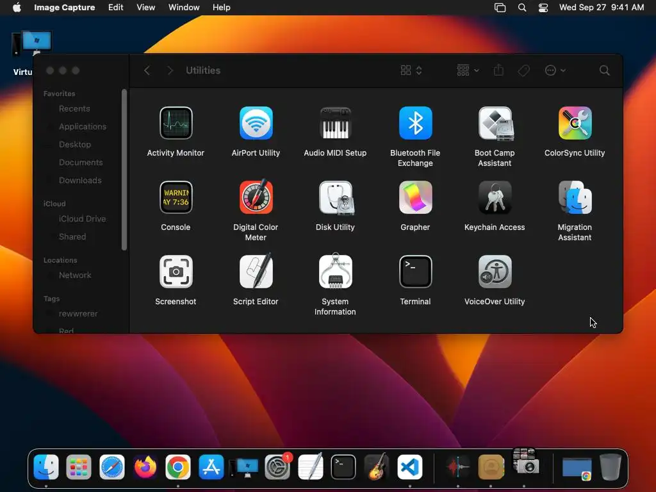The image size is (656, 492).
Task: Open the Grapher app icon
Action: (415, 197)
